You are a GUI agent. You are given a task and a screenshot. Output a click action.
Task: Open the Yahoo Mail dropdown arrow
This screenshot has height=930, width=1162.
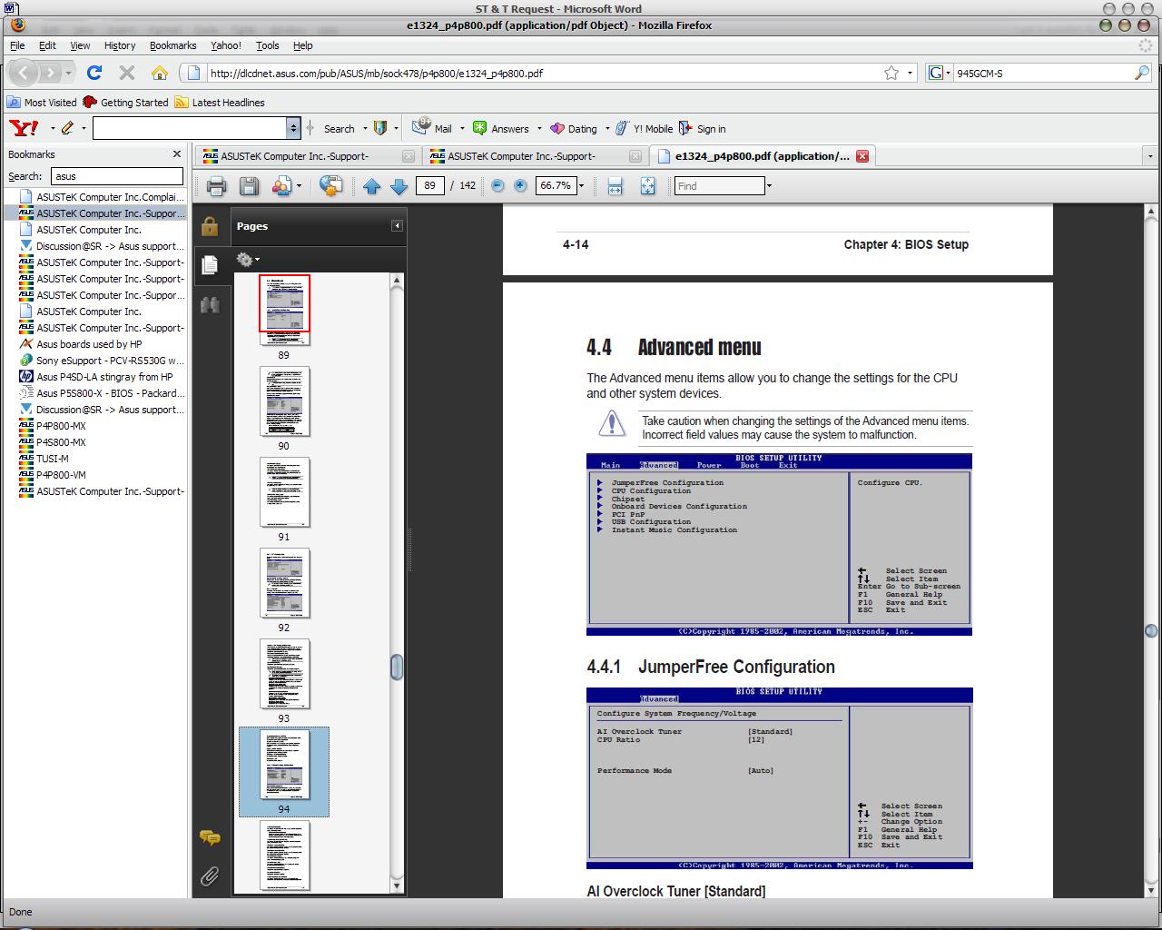coord(462,129)
